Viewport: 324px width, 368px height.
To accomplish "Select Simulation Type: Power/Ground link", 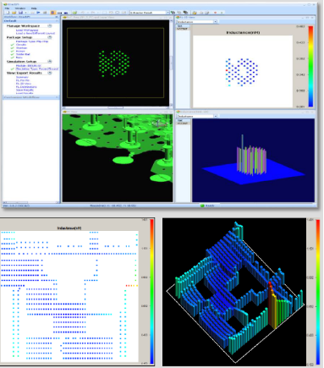I will [37, 69].
